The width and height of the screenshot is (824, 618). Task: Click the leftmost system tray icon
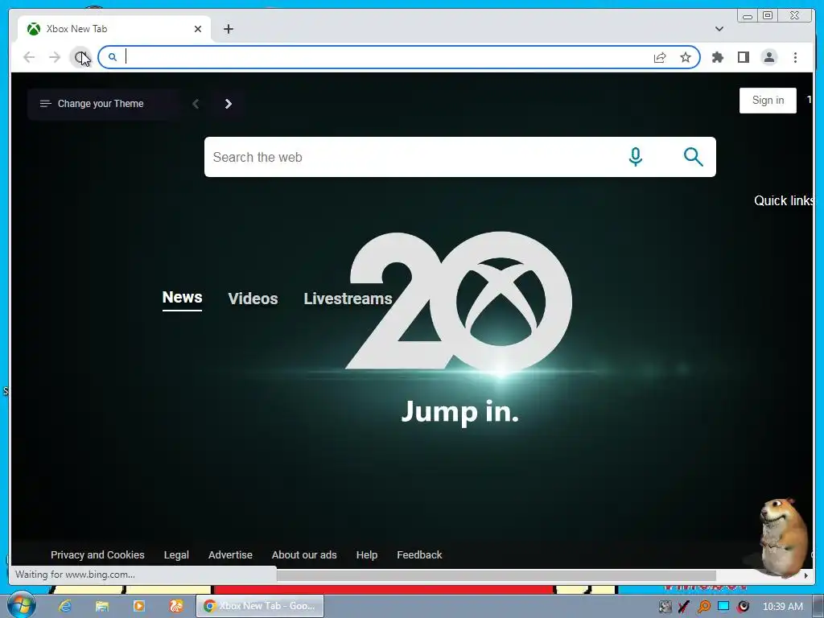point(665,607)
